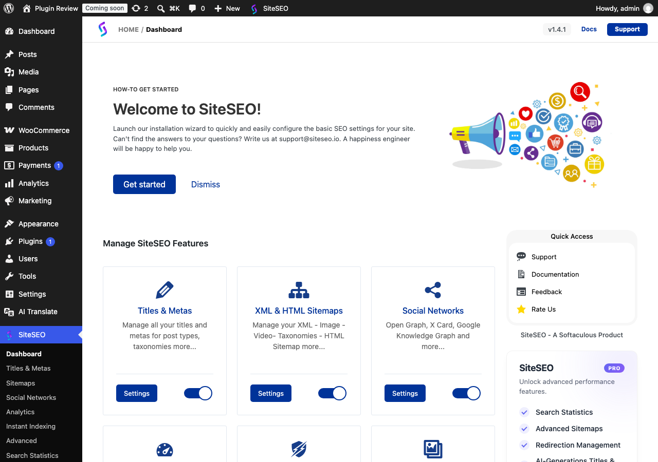Click the Titles & Metas card title link
This screenshot has width=658, height=462.
click(x=164, y=311)
